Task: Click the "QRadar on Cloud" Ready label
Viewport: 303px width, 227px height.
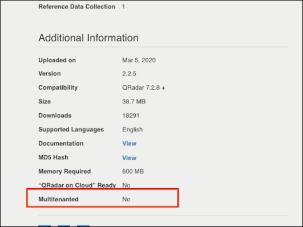Action: pyautogui.click(x=77, y=185)
